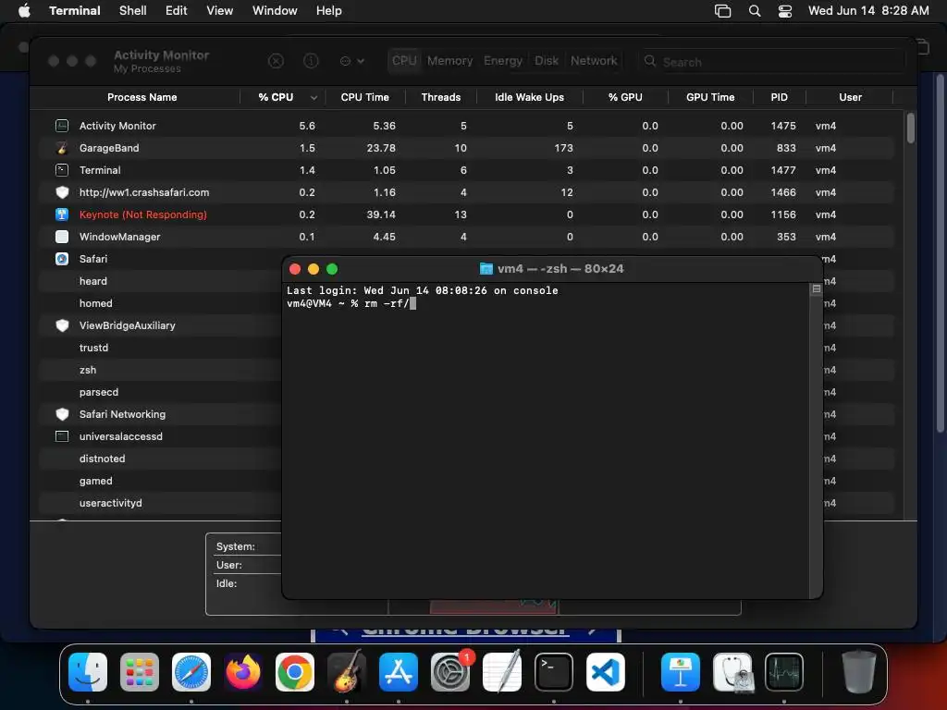Launch Safari from the Dock
Viewport: 947px width, 710px height.
(x=191, y=672)
